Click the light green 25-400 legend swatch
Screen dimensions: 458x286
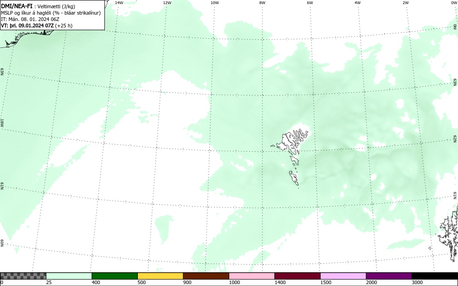(x=69, y=276)
